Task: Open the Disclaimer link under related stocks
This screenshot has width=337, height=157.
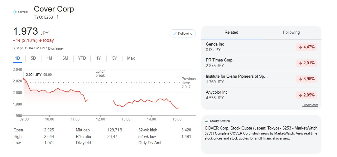Action: [310, 105]
